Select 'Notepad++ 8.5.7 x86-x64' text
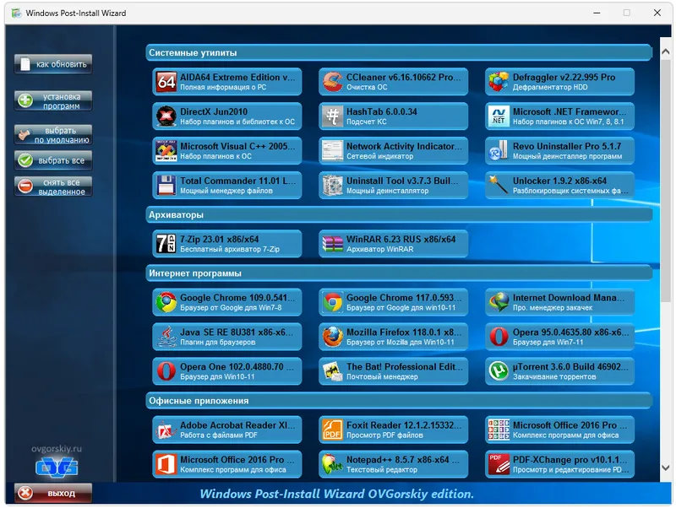676x508 pixels. pos(397,459)
